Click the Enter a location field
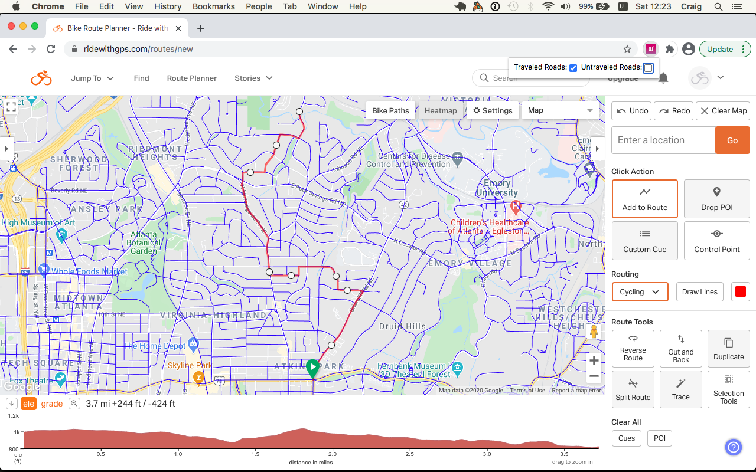Image resolution: width=756 pixels, height=472 pixels. (x=663, y=140)
